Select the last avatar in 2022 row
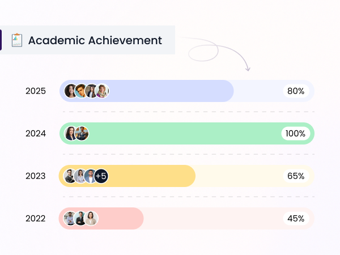 pos(91,218)
